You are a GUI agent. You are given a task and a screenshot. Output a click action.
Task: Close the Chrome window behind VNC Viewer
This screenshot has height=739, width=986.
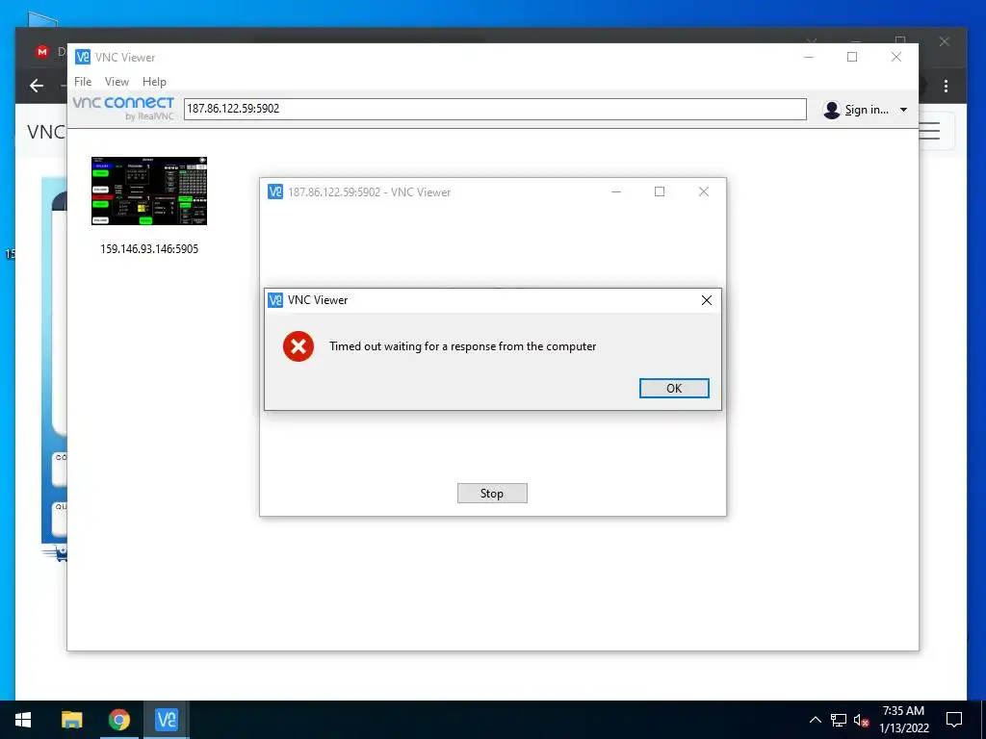pyautogui.click(x=944, y=41)
